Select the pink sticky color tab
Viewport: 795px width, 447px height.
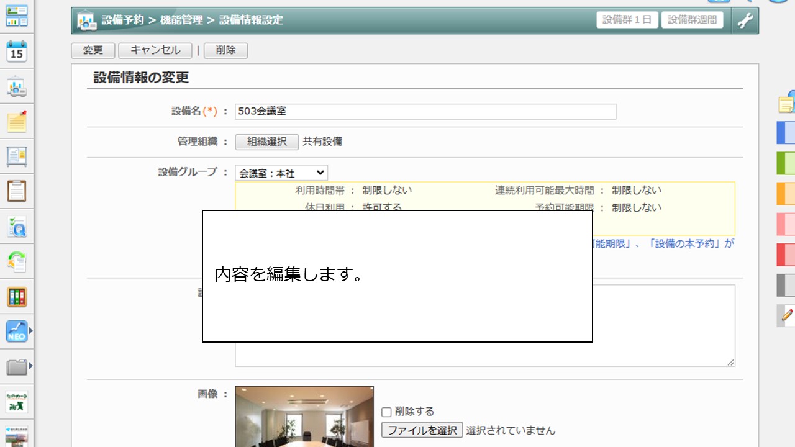point(786,224)
